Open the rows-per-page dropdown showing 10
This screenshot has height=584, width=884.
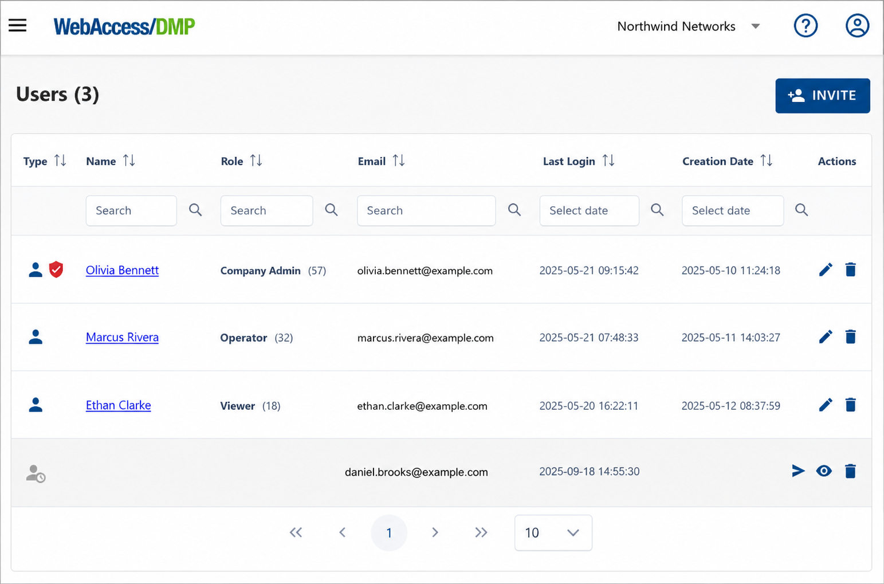(x=553, y=533)
